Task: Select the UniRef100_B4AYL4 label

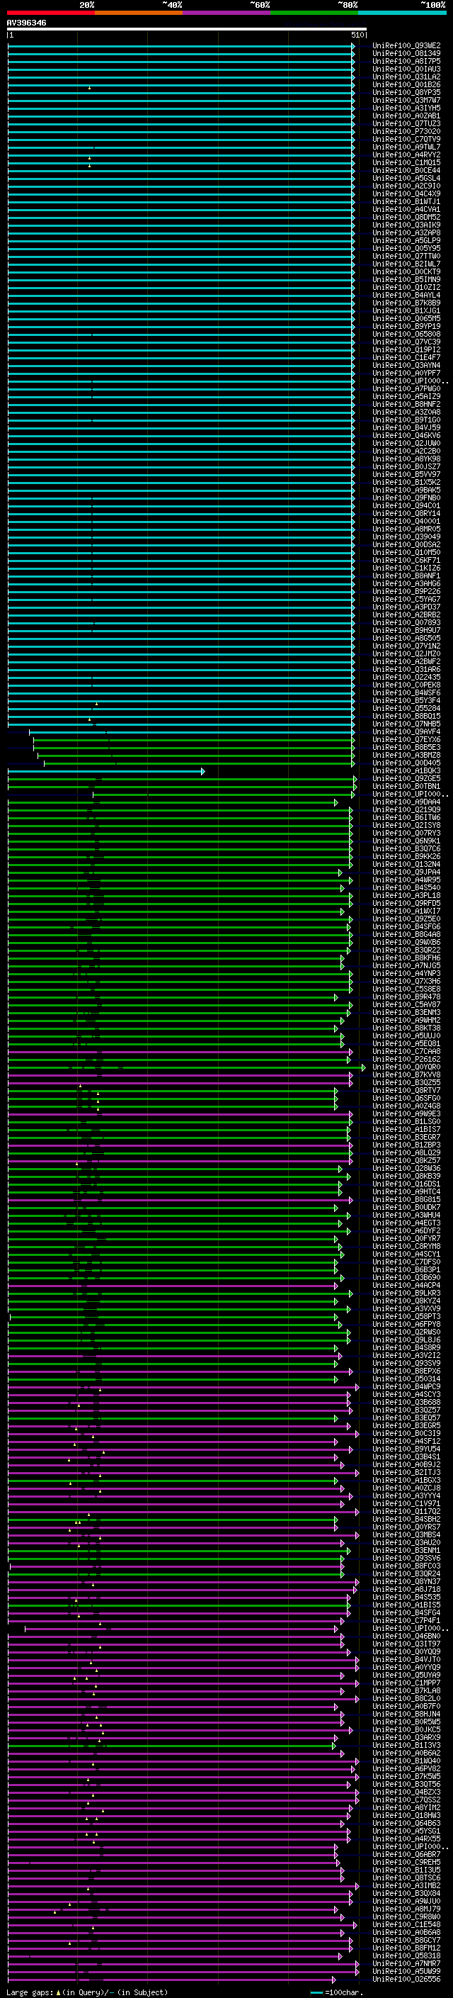Action: click(x=406, y=296)
